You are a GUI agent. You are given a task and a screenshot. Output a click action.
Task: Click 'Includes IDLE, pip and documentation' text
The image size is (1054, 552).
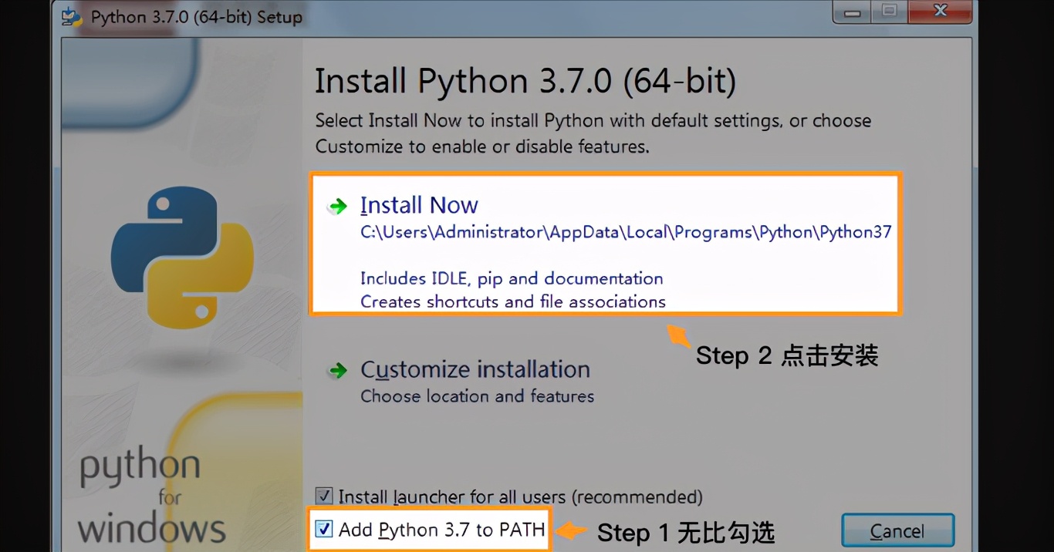(x=512, y=278)
